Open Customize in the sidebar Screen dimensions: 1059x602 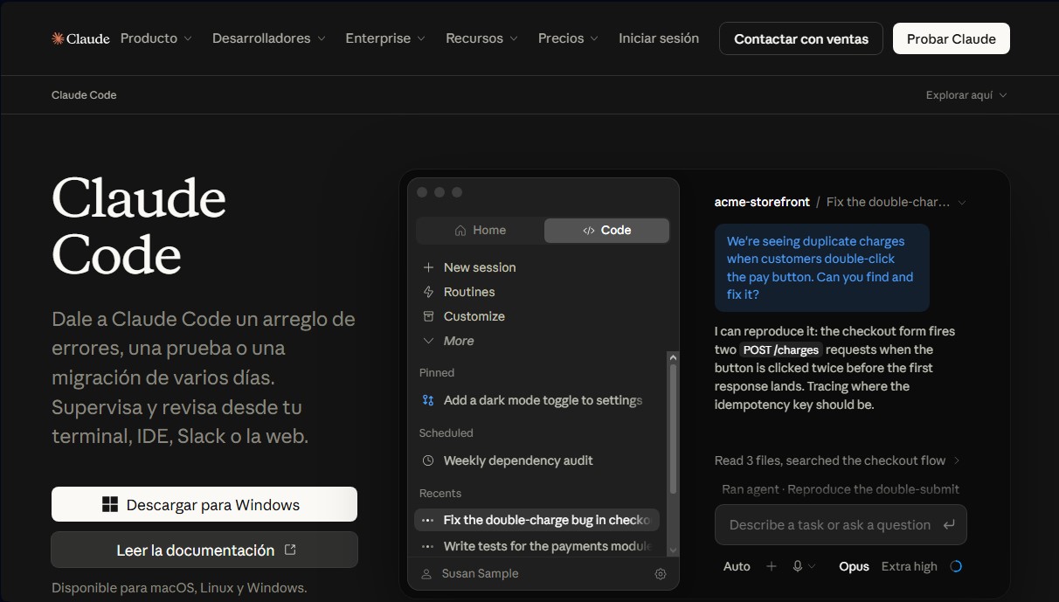tap(474, 316)
